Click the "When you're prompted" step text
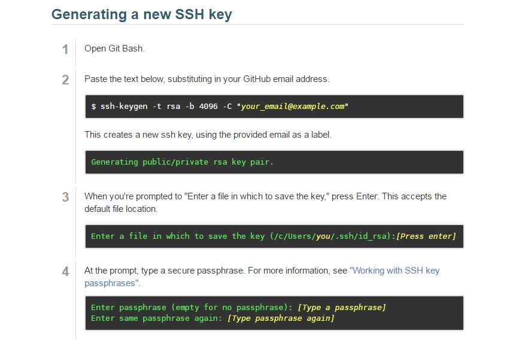This screenshot has height=340, width=516. (266, 202)
